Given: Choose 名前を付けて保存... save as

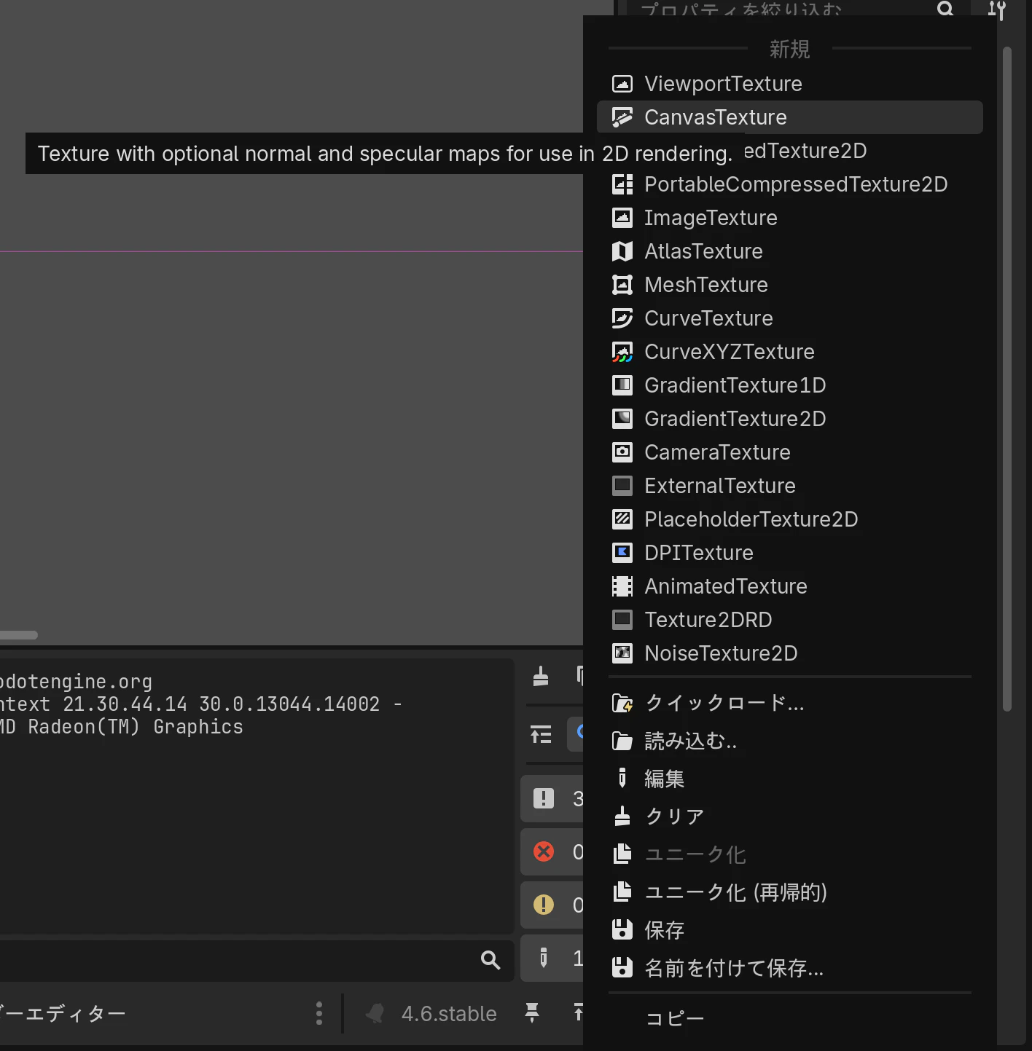Looking at the screenshot, I should pyautogui.click(x=789, y=968).
